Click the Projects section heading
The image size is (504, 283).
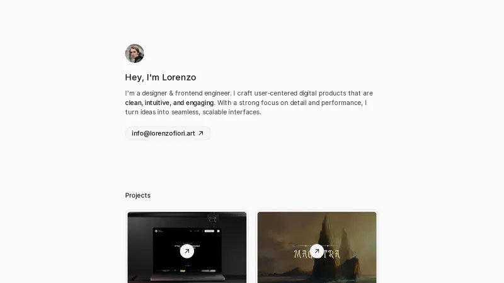(137, 196)
